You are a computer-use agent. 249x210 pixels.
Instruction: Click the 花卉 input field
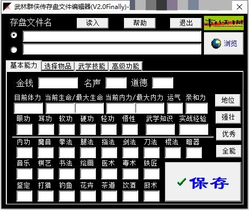pos(88,196)
